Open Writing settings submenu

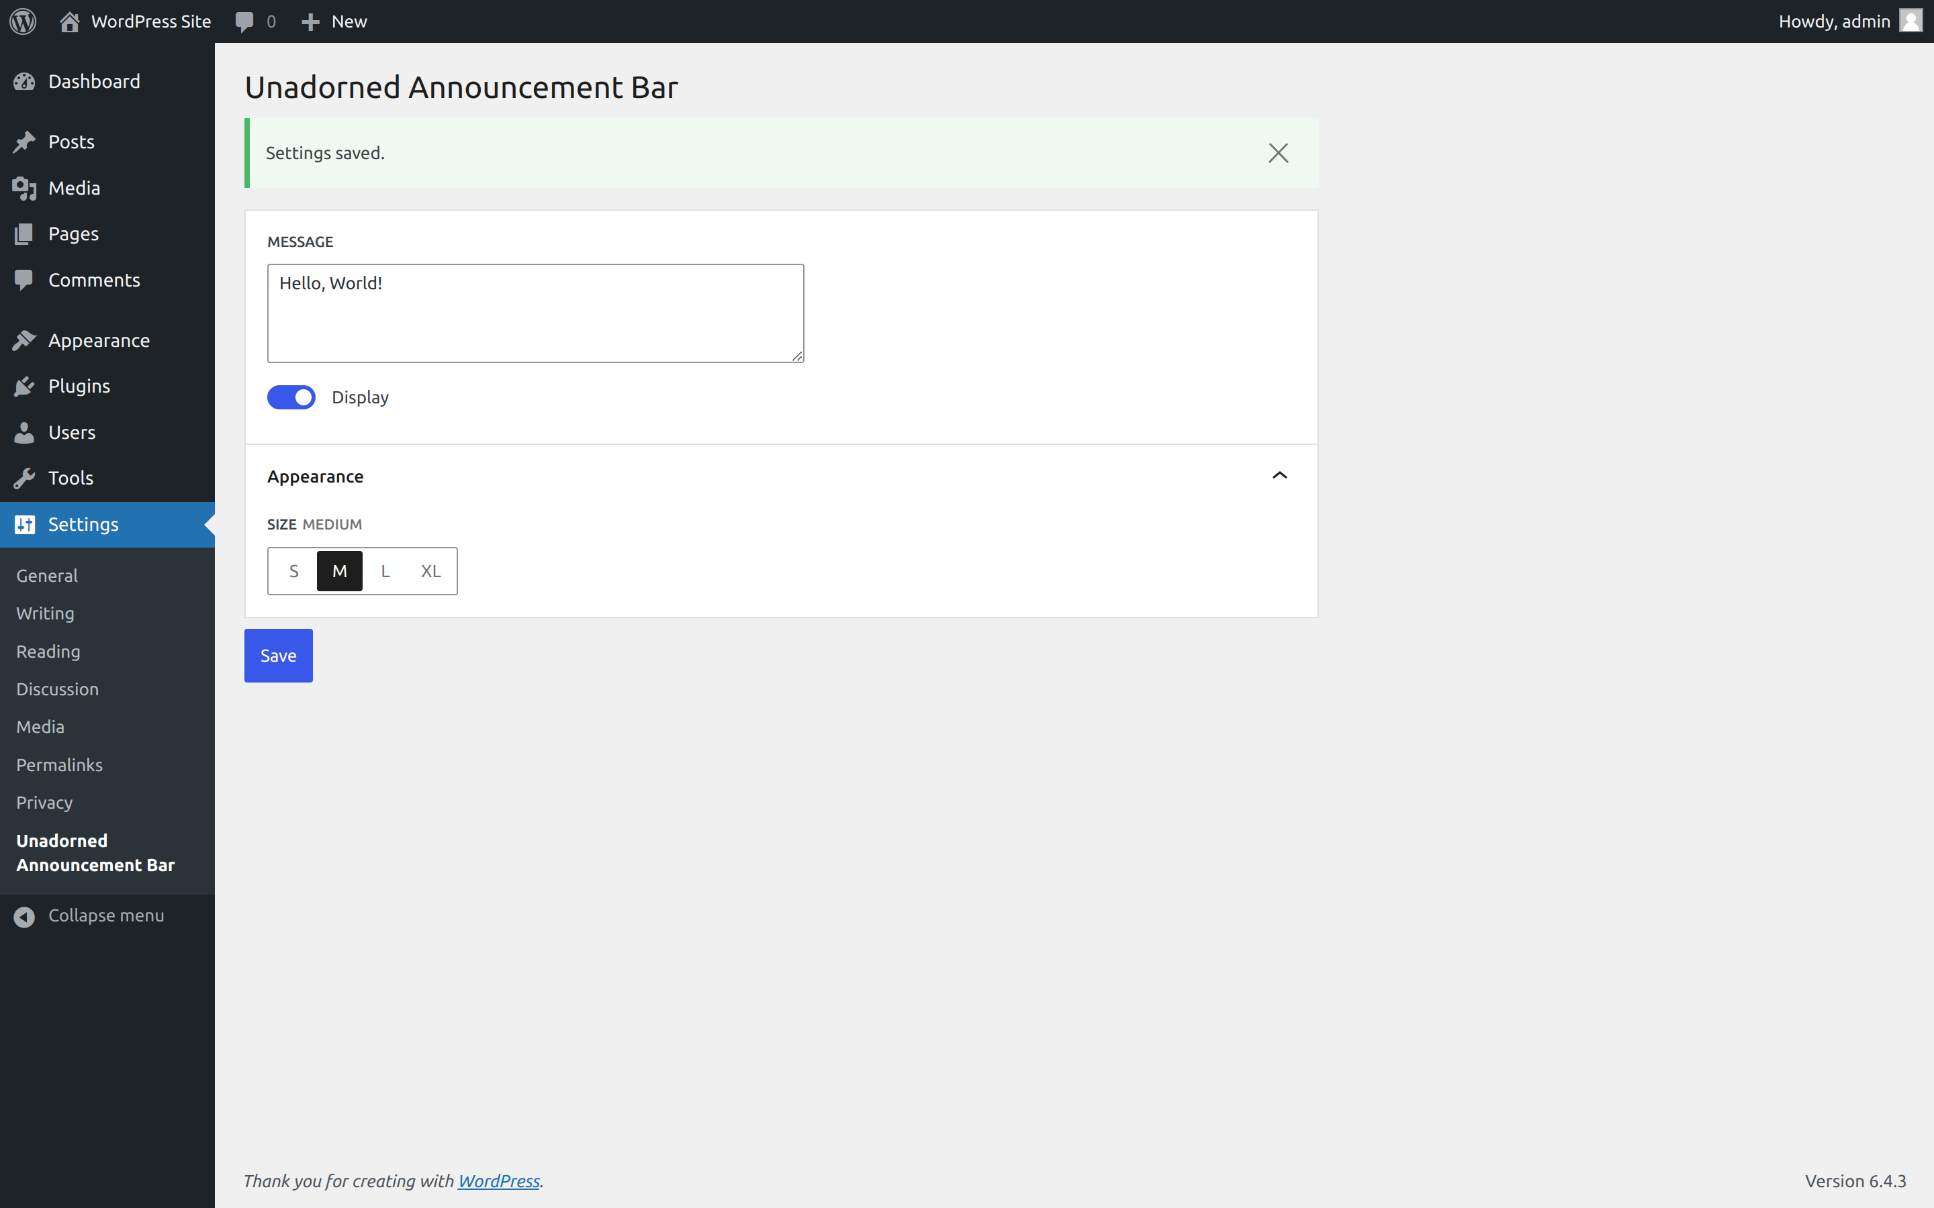point(46,613)
